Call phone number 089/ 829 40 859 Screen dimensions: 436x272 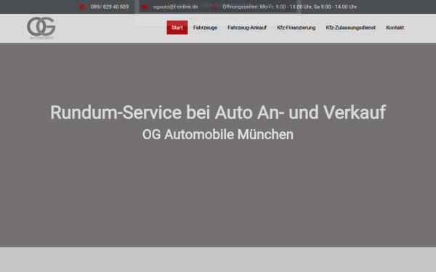pyautogui.click(x=110, y=7)
